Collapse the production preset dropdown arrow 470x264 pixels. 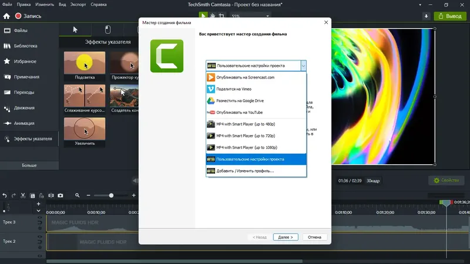(303, 66)
